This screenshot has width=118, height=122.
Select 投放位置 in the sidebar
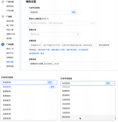click(x=10, y=21)
